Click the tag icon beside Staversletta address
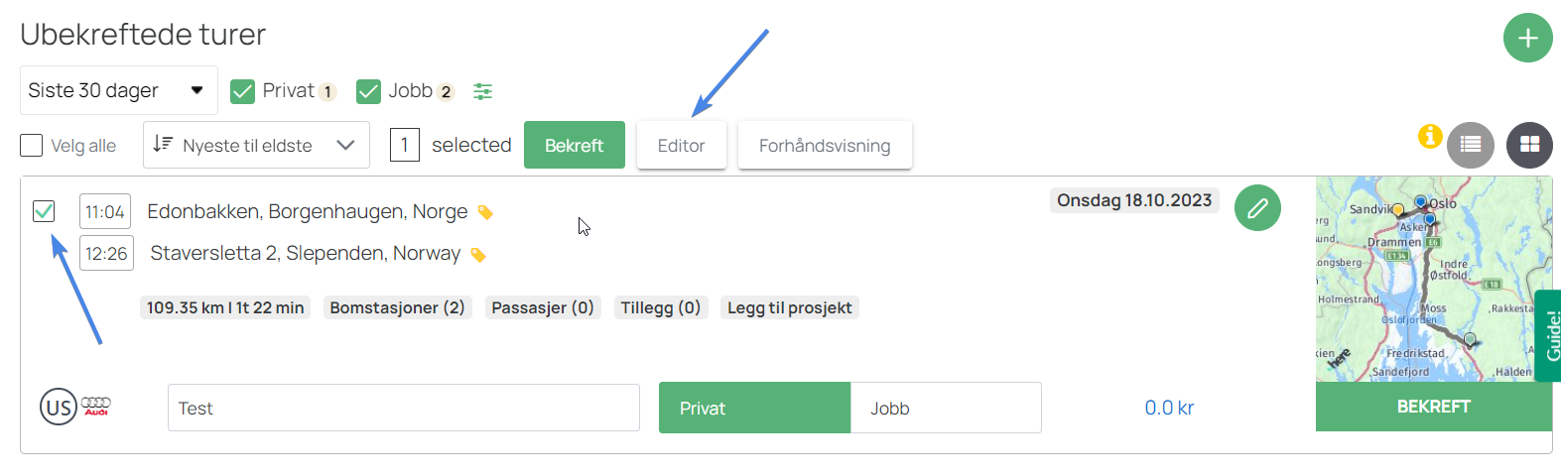 coord(478,255)
